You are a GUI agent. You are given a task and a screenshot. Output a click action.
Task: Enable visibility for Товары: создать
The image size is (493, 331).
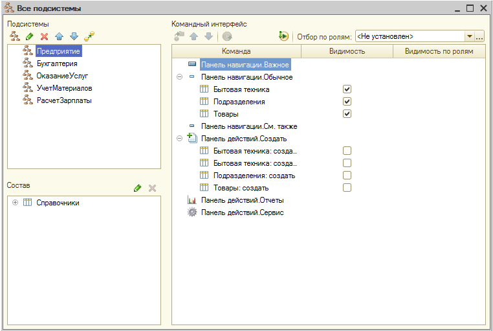click(x=347, y=188)
